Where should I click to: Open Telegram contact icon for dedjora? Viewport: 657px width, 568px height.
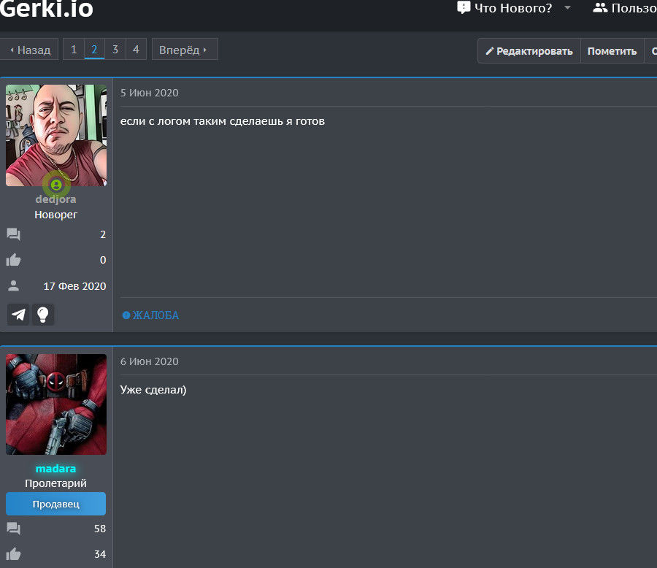tap(19, 315)
